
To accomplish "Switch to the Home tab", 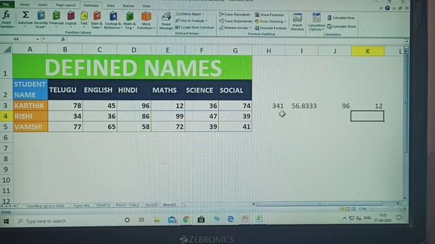I will tap(24, 5).
